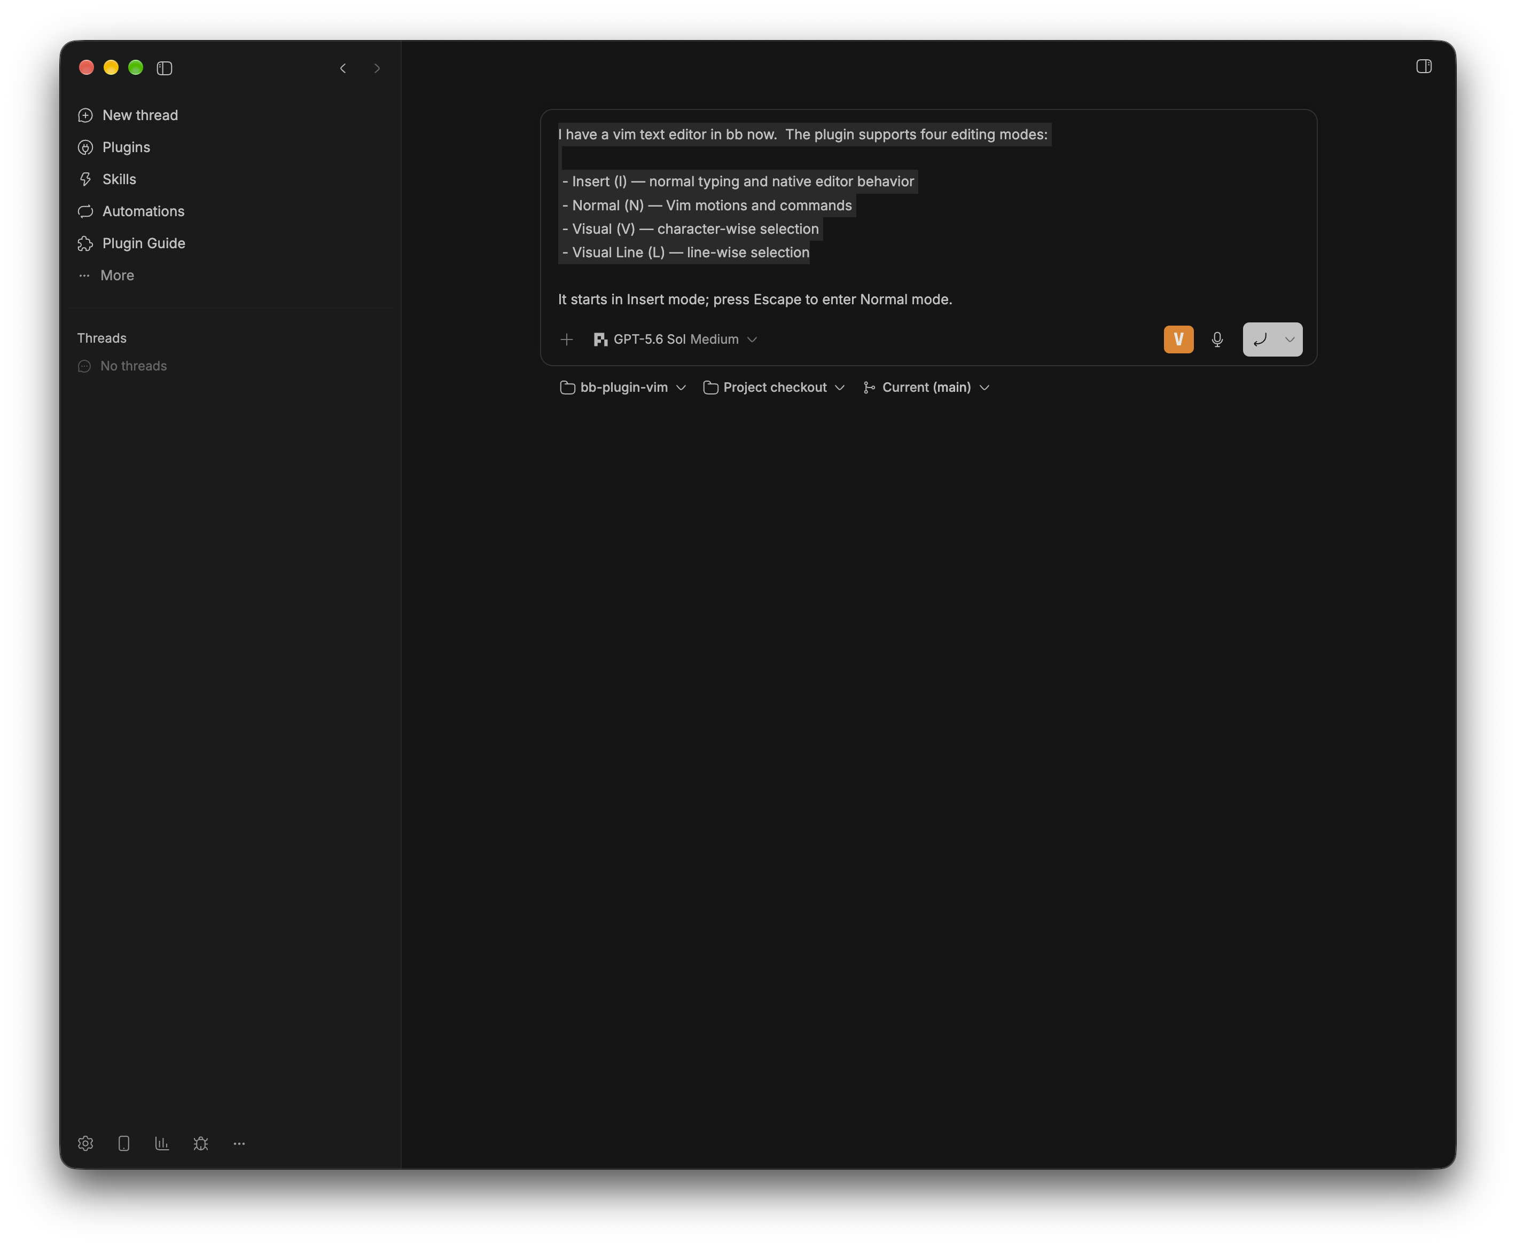Viewport: 1516px width, 1248px height.
Task: Open the GPT-5.6 Sol Medium model dropdown
Action: [x=675, y=339]
